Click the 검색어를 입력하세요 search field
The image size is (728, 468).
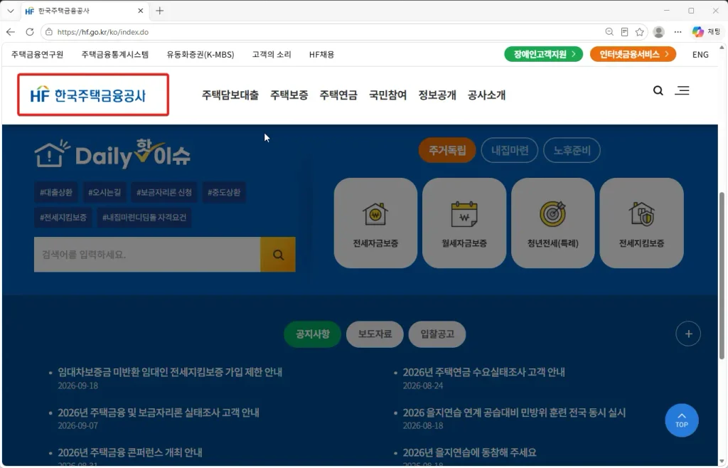147,255
